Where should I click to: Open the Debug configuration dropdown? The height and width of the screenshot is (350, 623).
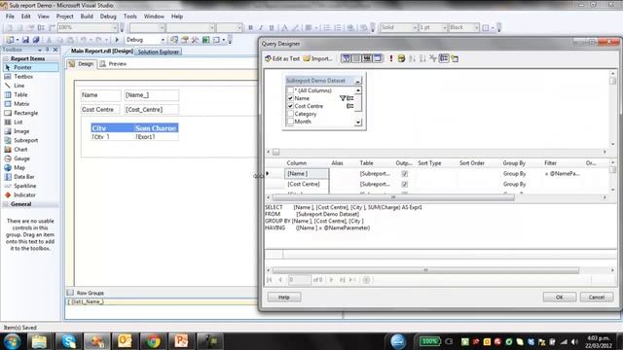[x=163, y=40]
